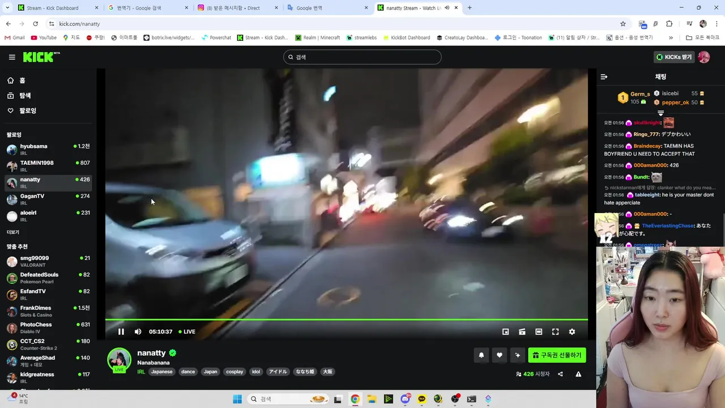Open 탐색 in sidebar

click(49, 96)
